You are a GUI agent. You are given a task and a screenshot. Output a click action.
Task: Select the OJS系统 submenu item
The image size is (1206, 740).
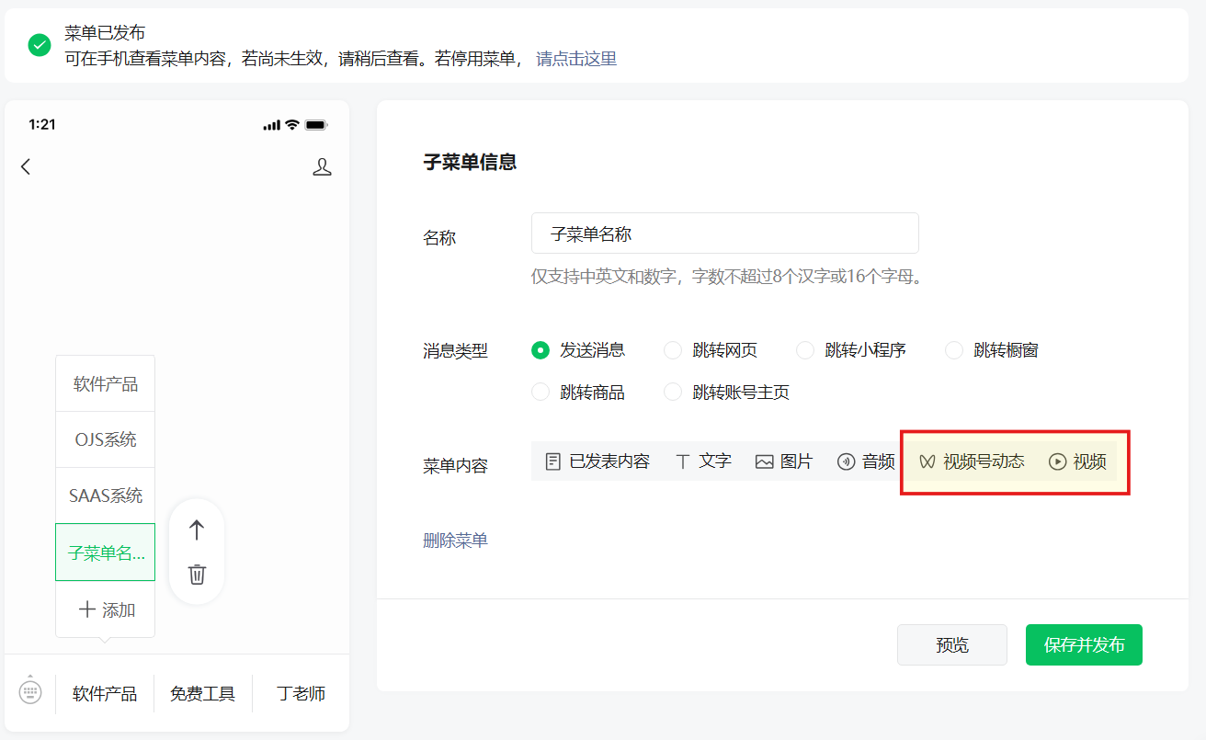(105, 439)
